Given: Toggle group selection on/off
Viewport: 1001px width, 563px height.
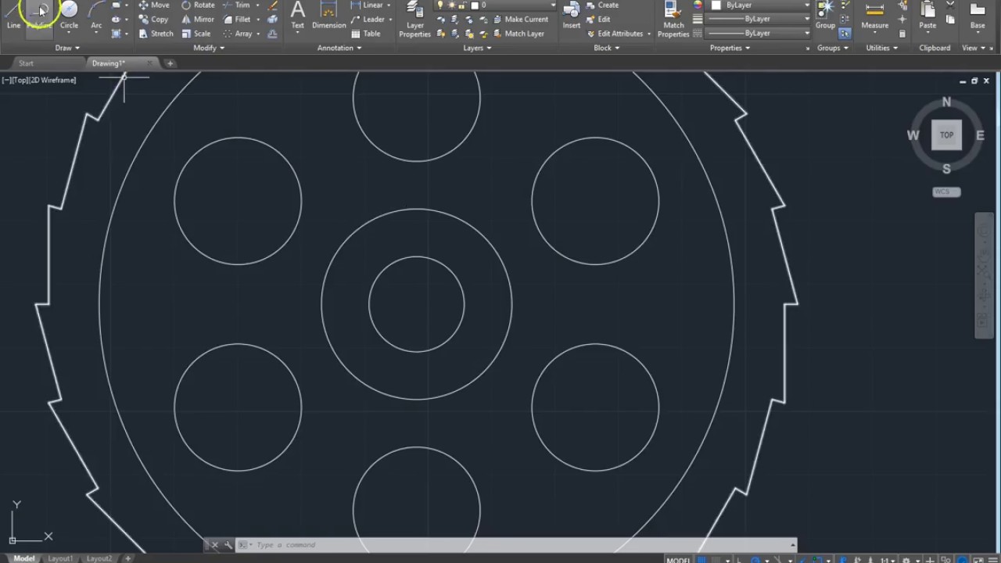Looking at the screenshot, I should (x=845, y=34).
